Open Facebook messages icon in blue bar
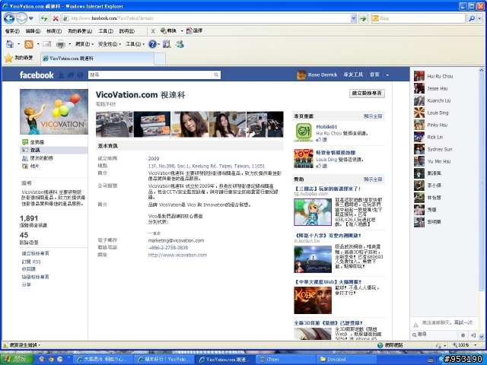487x365 pixels. (x=71, y=75)
